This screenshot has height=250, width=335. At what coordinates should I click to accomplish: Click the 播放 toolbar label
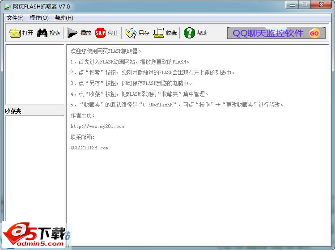(86, 33)
